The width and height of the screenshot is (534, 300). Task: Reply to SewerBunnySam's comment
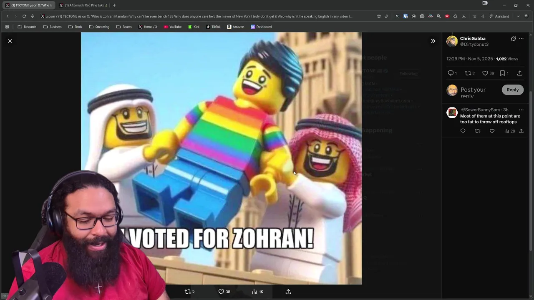[463, 131]
